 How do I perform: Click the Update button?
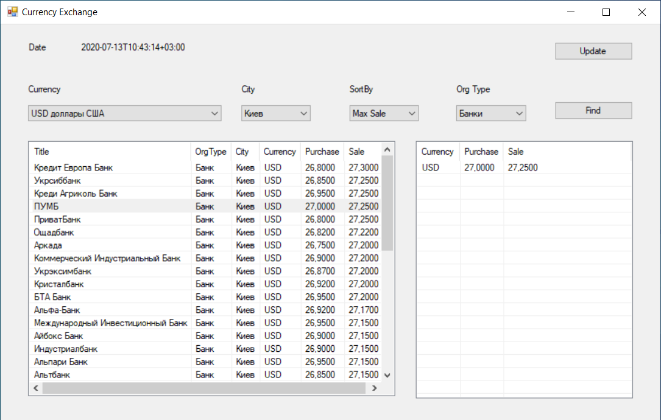tap(593, 51)
